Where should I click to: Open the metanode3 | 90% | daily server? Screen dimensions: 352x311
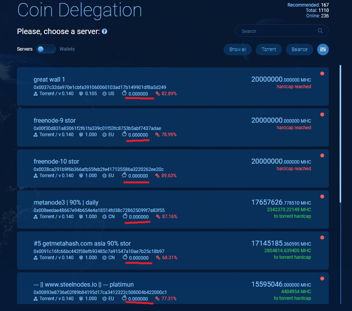pos(173,210)
